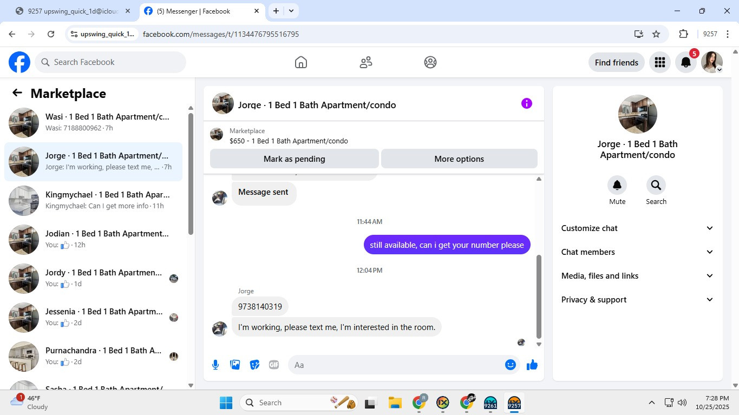Click the taskbar clock showing 7:28 PM

click(x=712, y=402)
